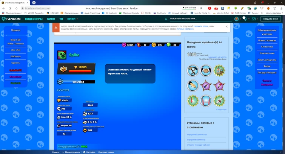Click the scroll diploma achievement badge
Screen dimensions: 285x154
pos(219,101)
